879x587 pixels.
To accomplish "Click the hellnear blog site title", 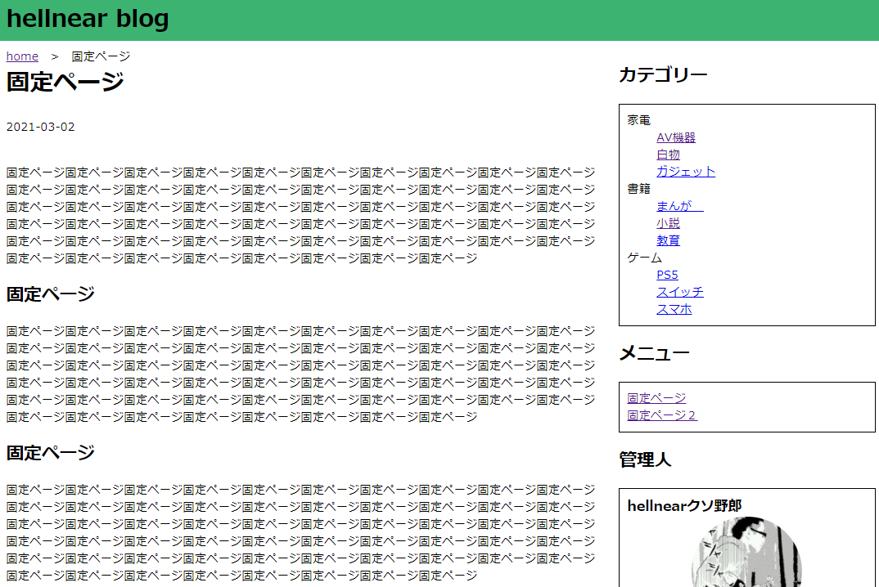I will pyautogui.click(x=88, y=19).
